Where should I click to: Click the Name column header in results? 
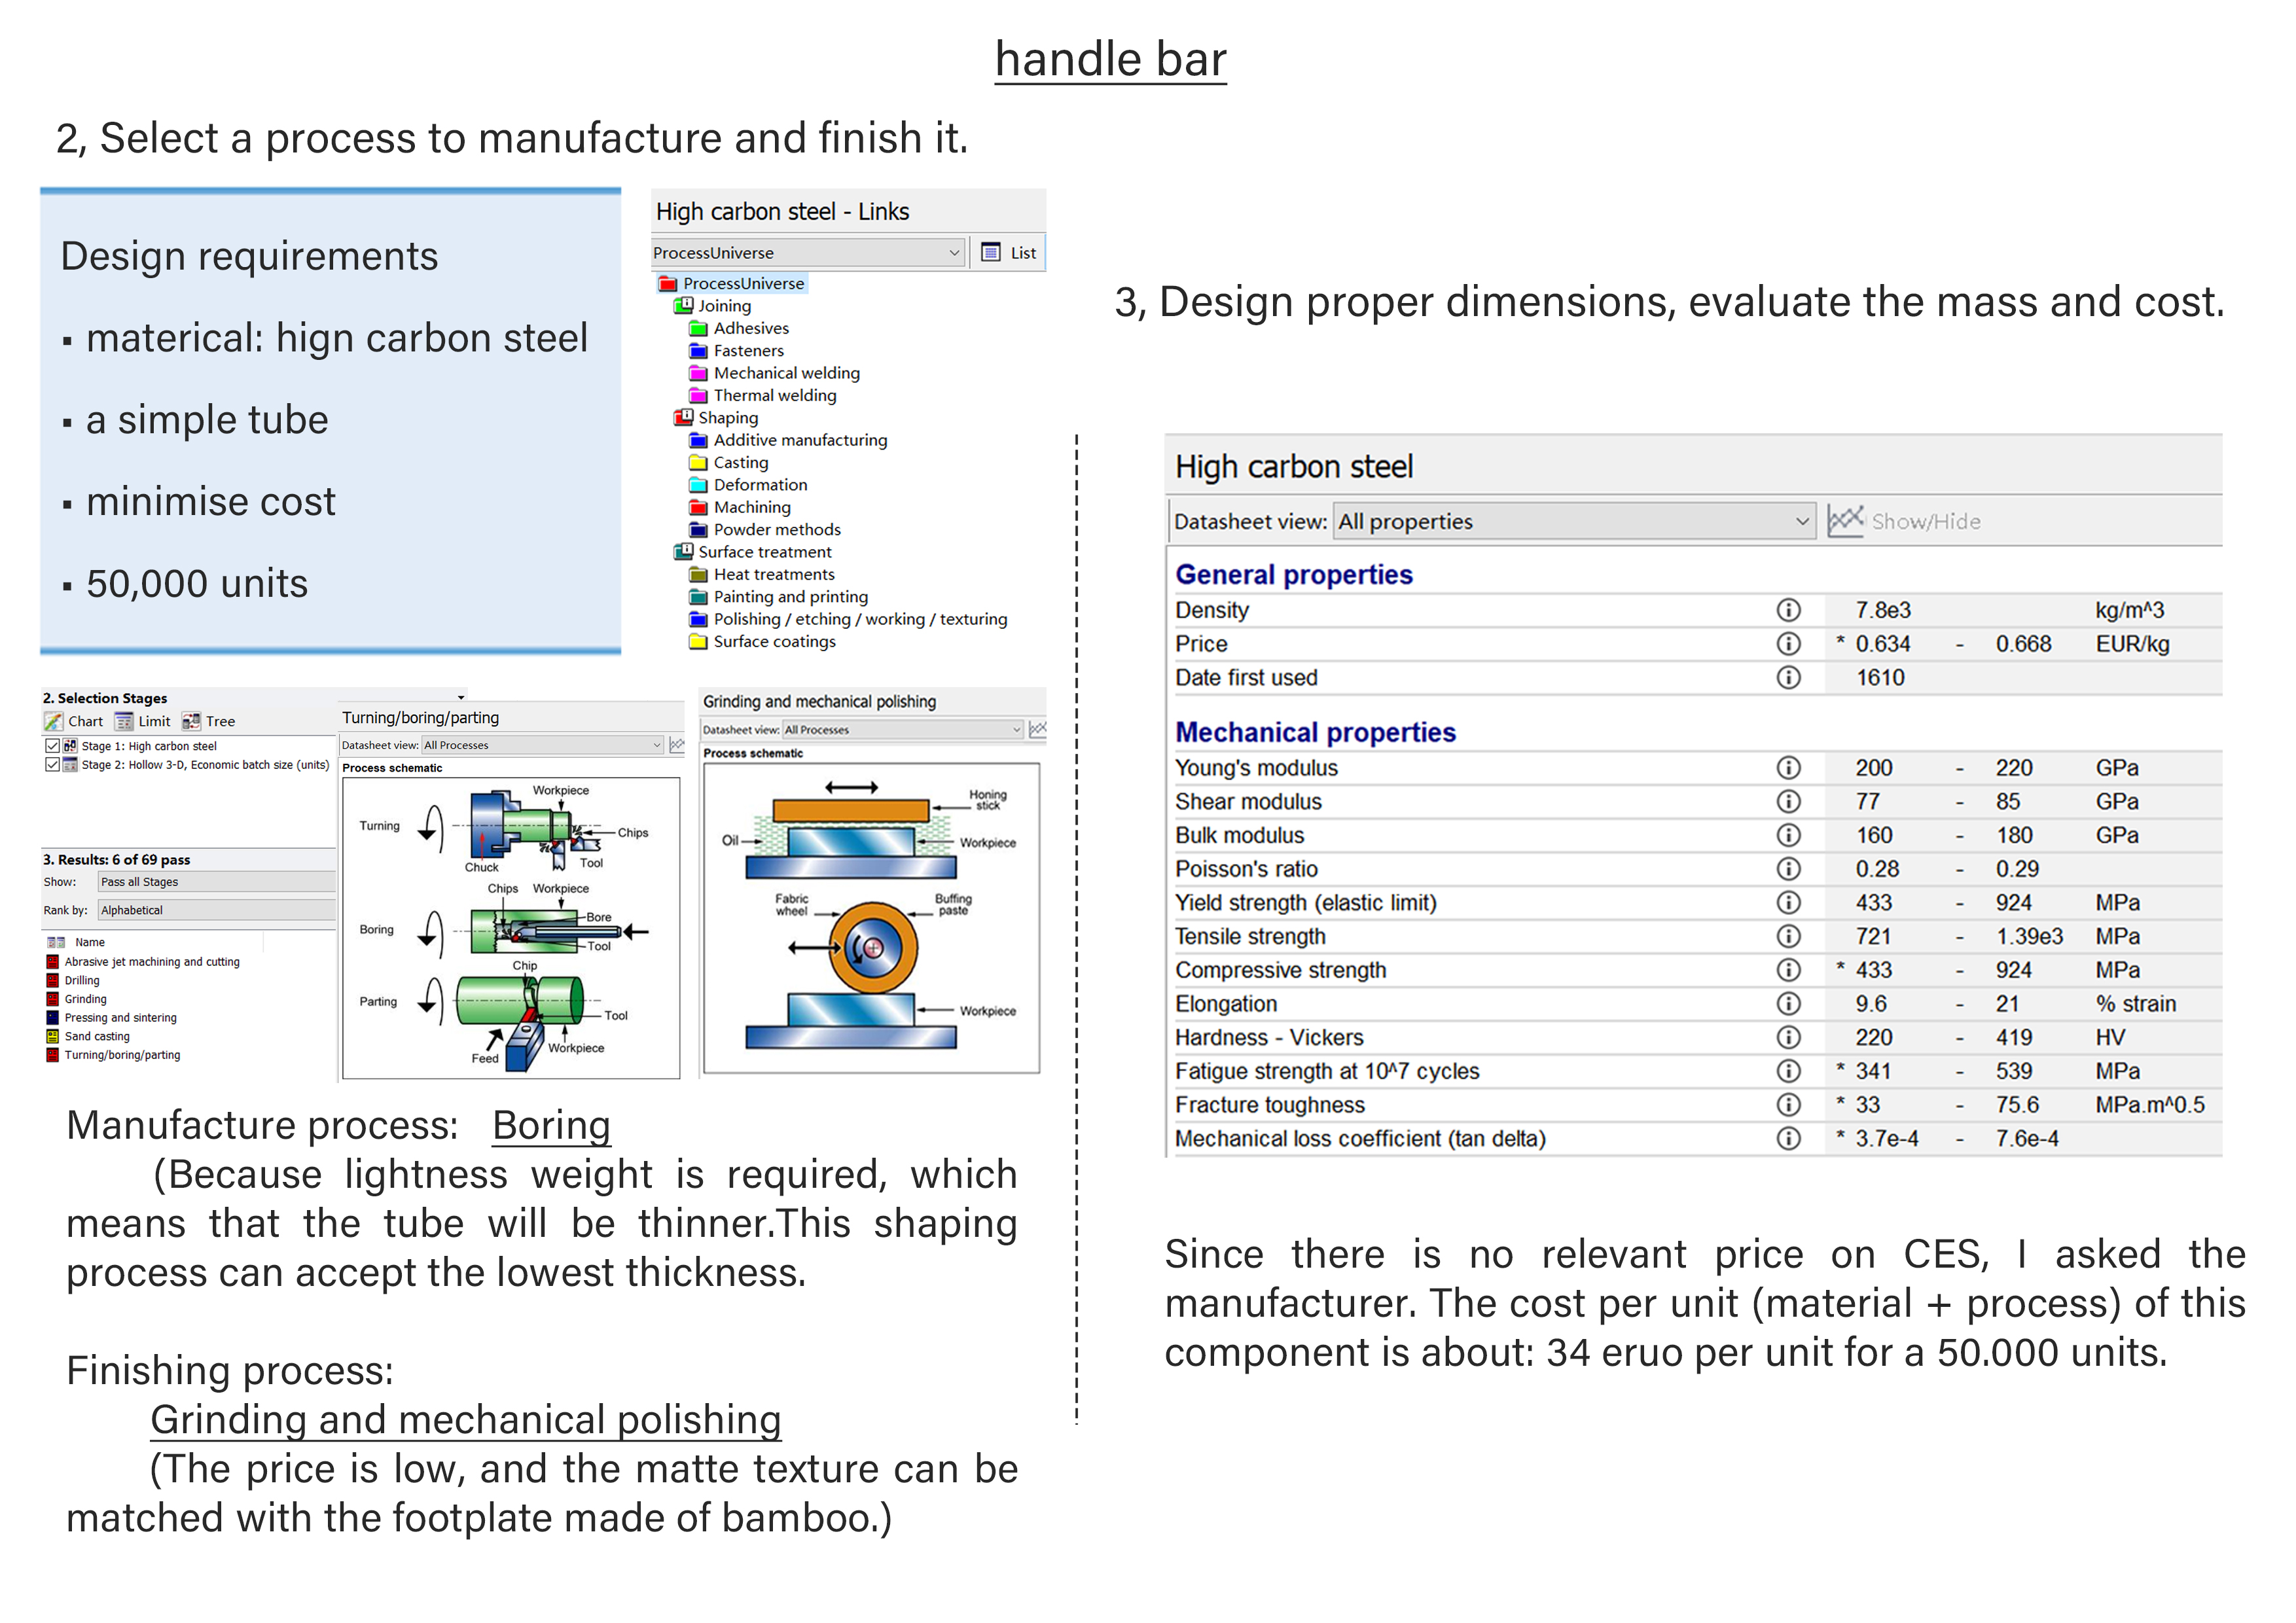click(x=89, y=943)
